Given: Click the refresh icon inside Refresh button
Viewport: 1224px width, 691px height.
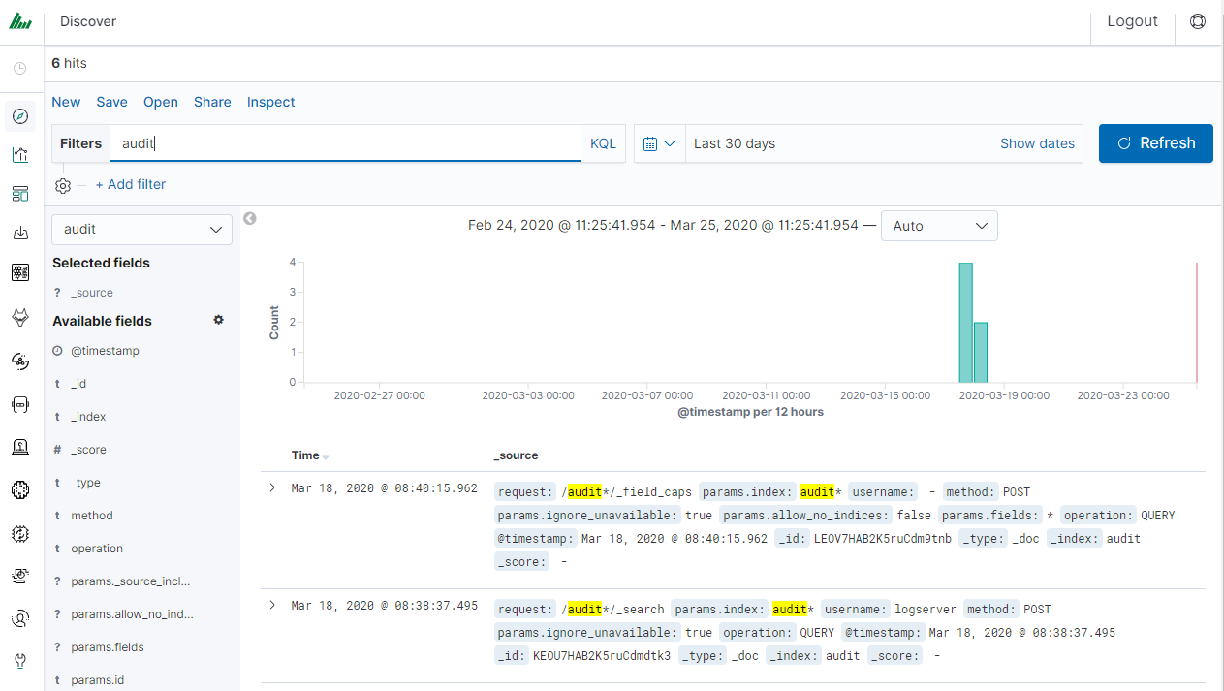Looking at the screenshot, I should [x=1124, y=143].
